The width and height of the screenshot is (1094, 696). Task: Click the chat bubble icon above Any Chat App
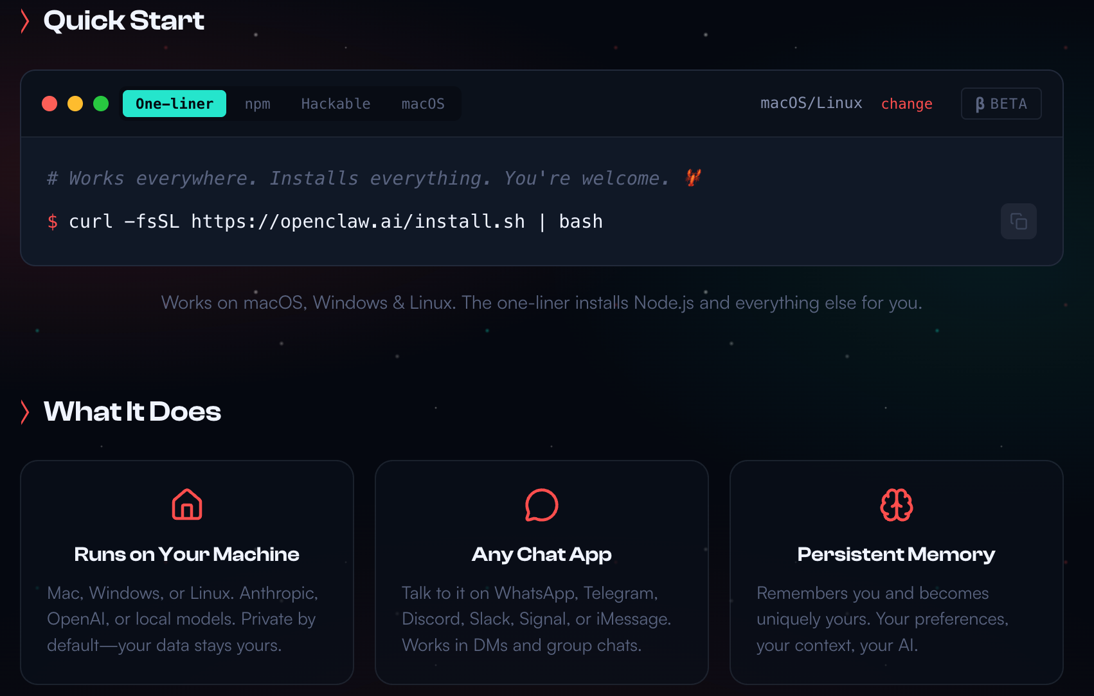click(542, 505)
